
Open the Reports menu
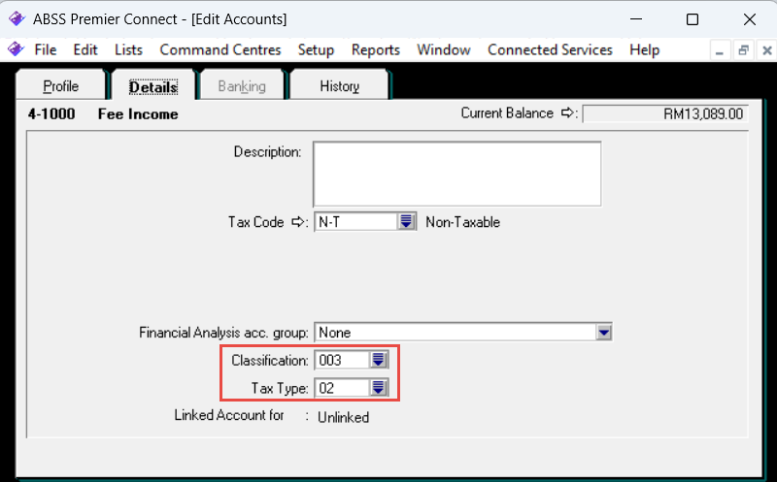(375, 49)
